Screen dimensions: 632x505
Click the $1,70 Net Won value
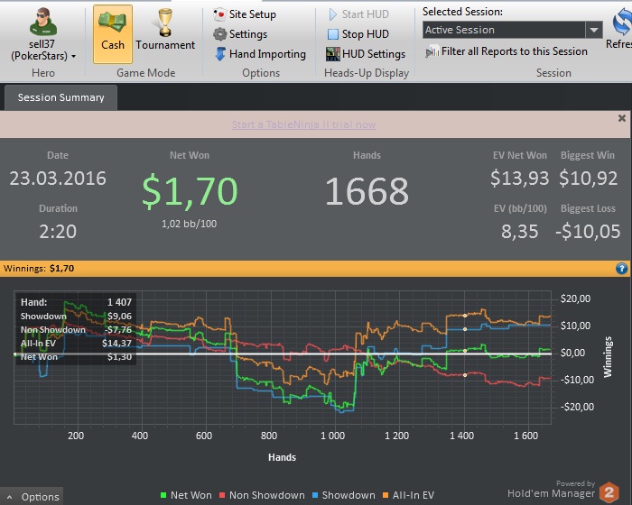190,191
